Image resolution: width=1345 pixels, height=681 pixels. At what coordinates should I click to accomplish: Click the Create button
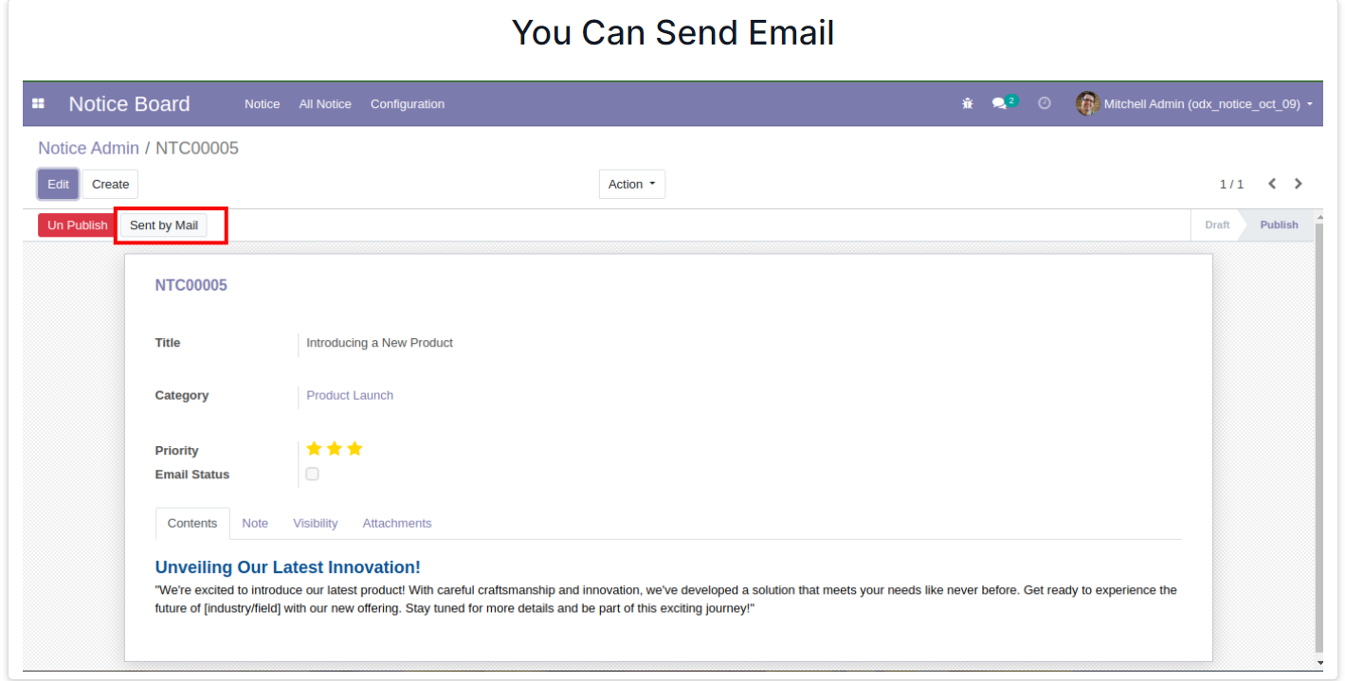[x=111, y=184]
